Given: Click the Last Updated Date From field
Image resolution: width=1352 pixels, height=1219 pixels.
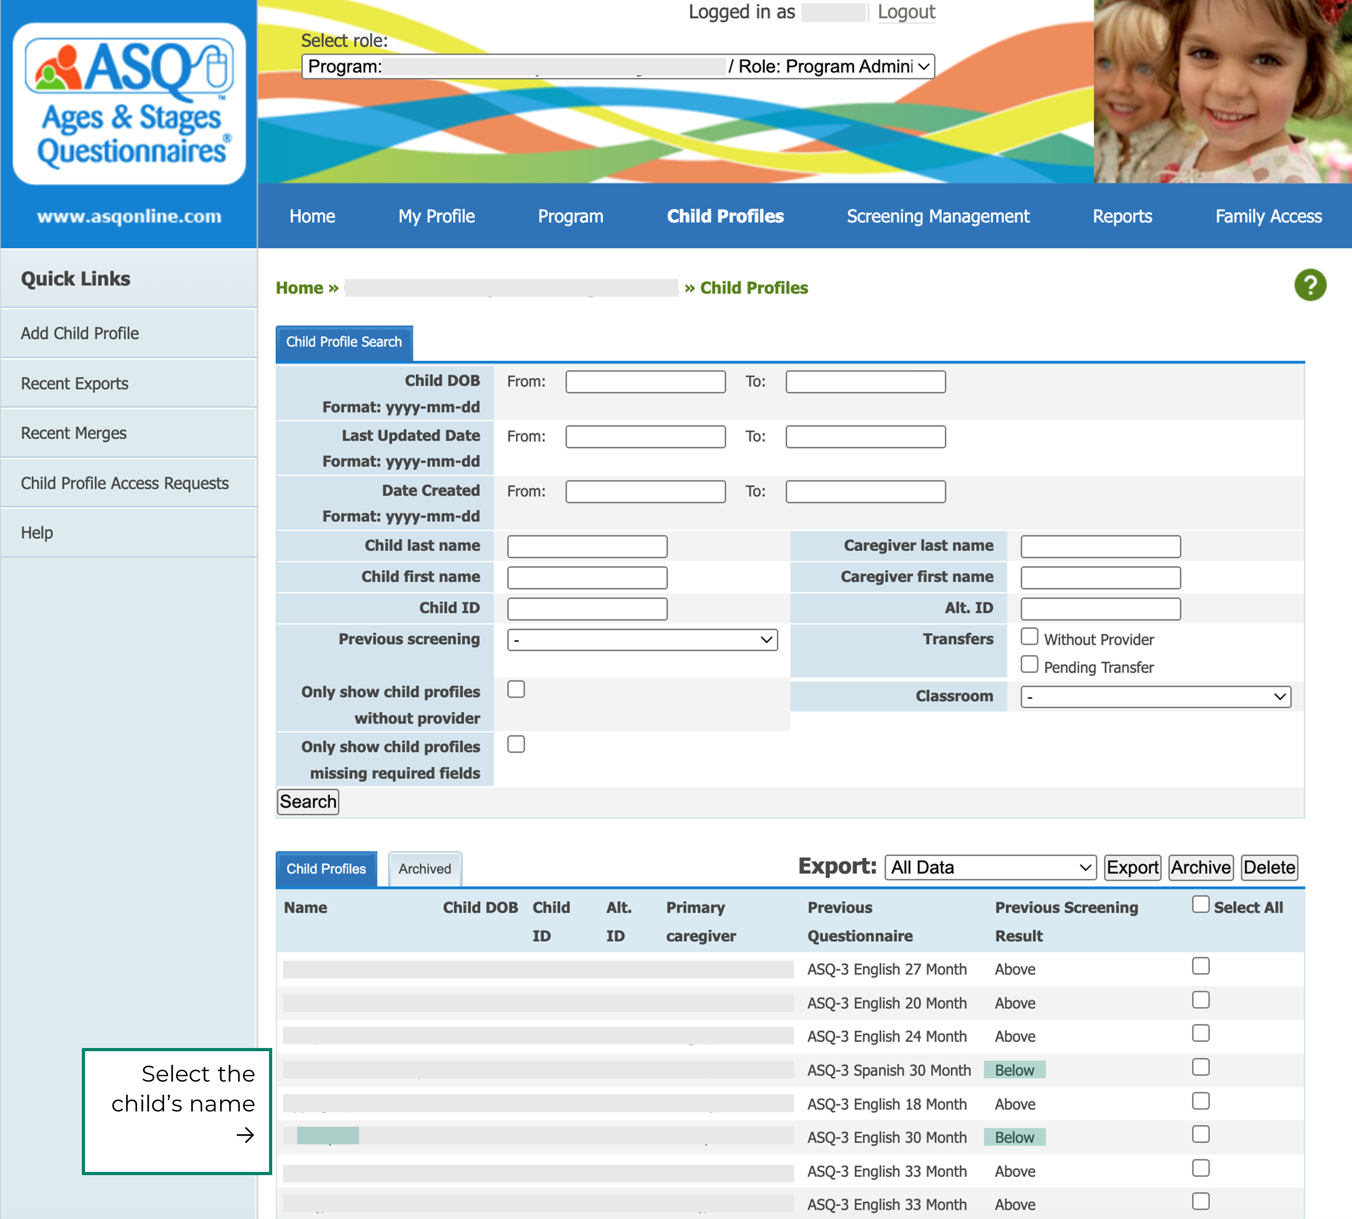Looking at the screenshot, I should 646,436.
